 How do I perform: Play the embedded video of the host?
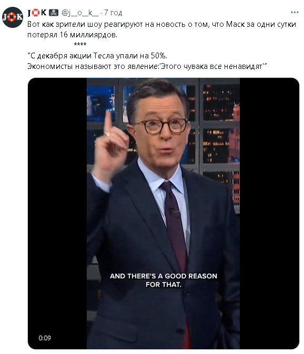[164, 214]
